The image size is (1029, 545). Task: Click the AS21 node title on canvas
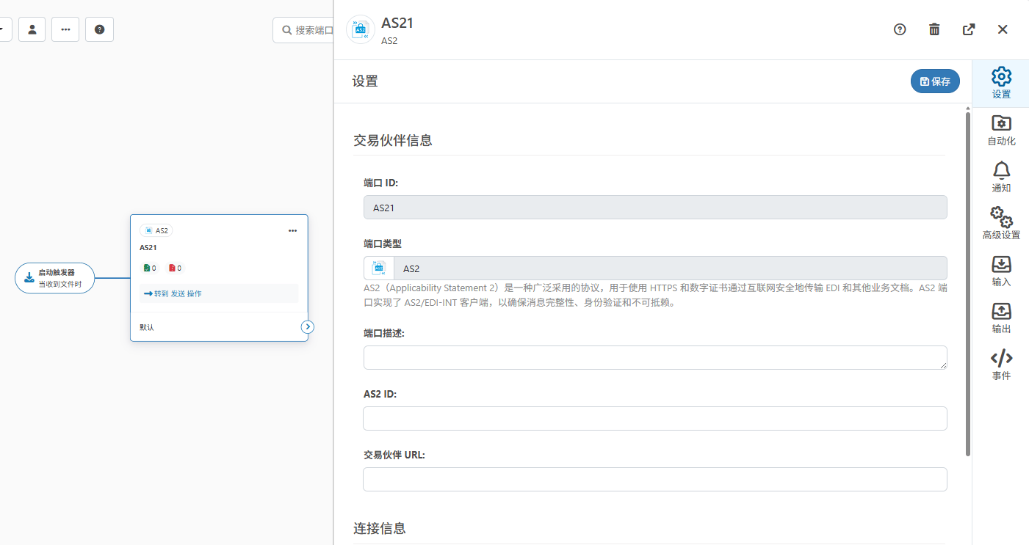tap(148, 248)
